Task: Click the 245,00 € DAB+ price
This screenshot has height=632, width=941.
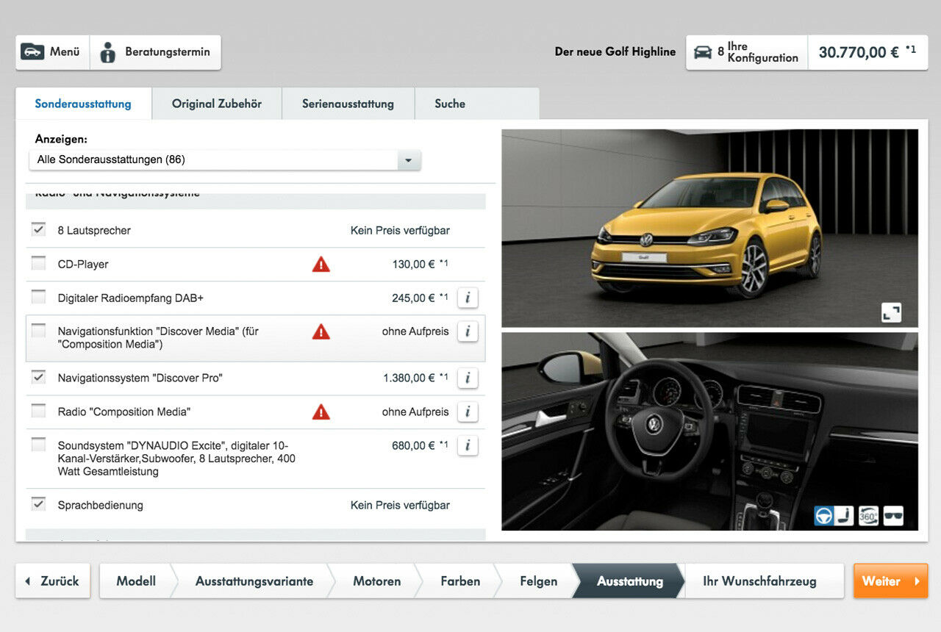Action: (x=420, y=298)
